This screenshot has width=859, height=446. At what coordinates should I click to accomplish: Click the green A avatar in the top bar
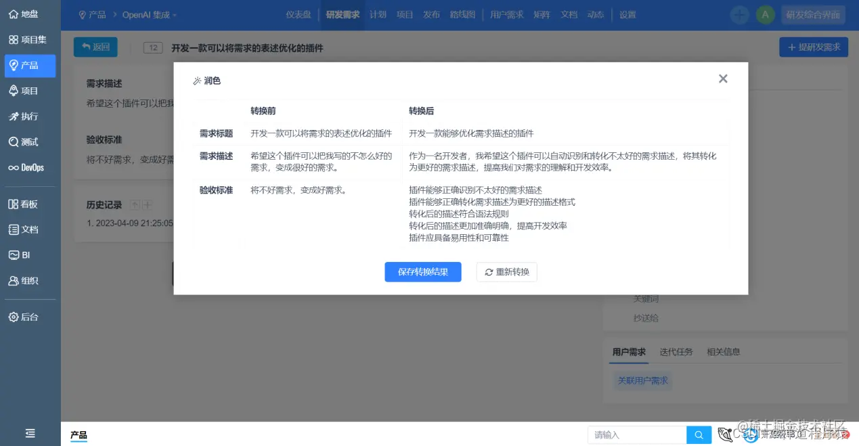[765, 14]
